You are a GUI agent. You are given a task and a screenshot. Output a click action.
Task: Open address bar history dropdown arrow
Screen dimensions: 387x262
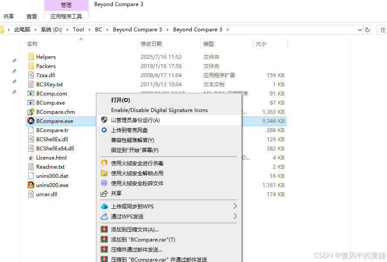(360, 30)
